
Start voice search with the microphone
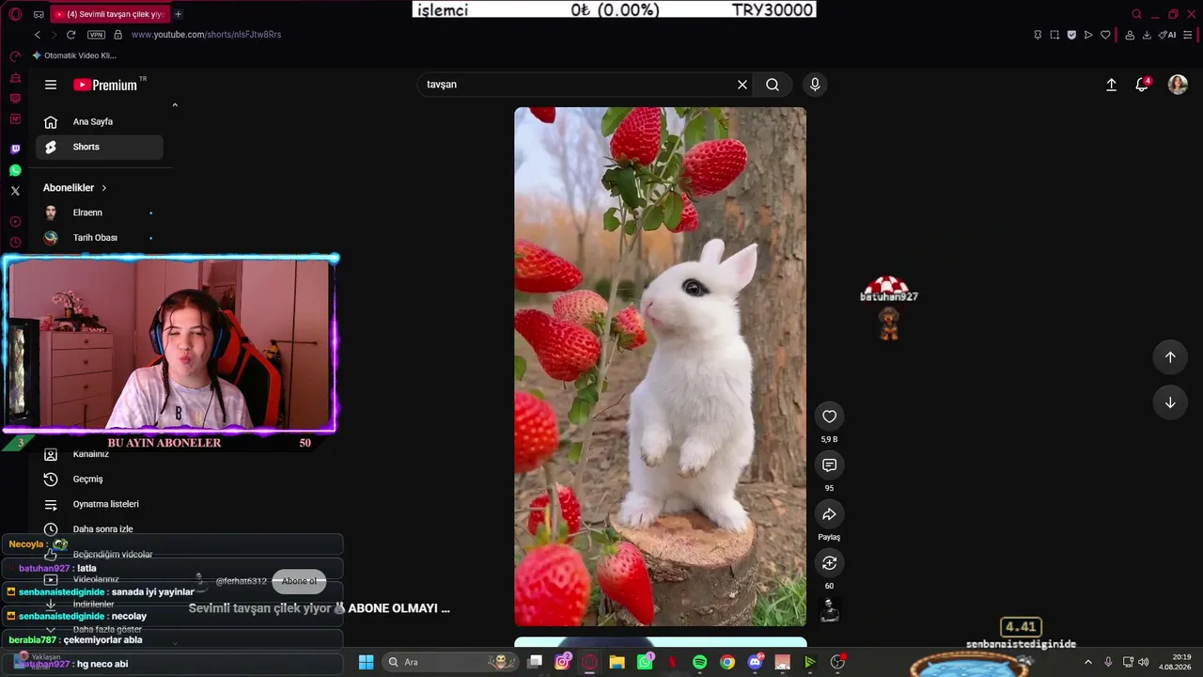(x=815, y=85)
